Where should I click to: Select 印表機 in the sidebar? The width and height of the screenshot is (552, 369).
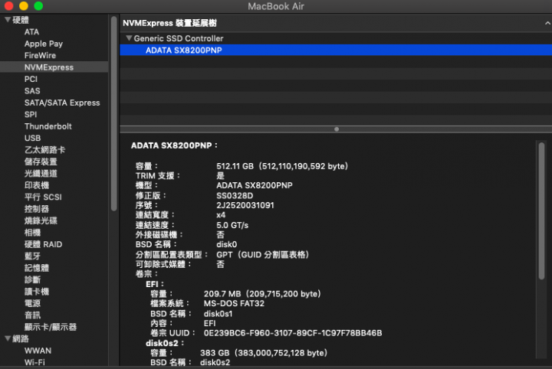coord(37,185)
